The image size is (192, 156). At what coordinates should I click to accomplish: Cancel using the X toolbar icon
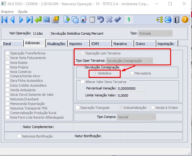tap(109, 20)
